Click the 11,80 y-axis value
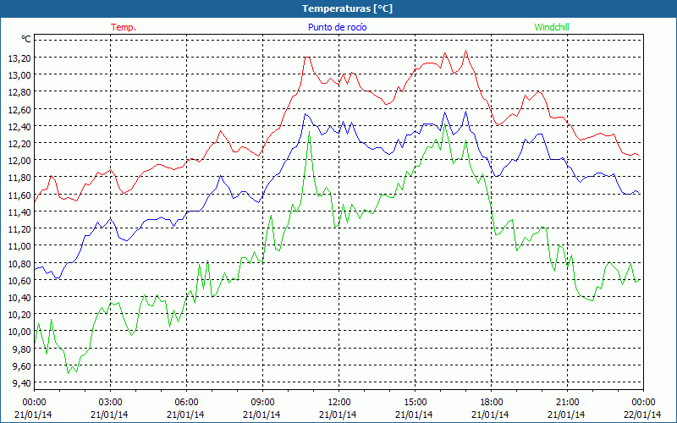Viewport: 677px width, 423px height. tap(19, 177)
